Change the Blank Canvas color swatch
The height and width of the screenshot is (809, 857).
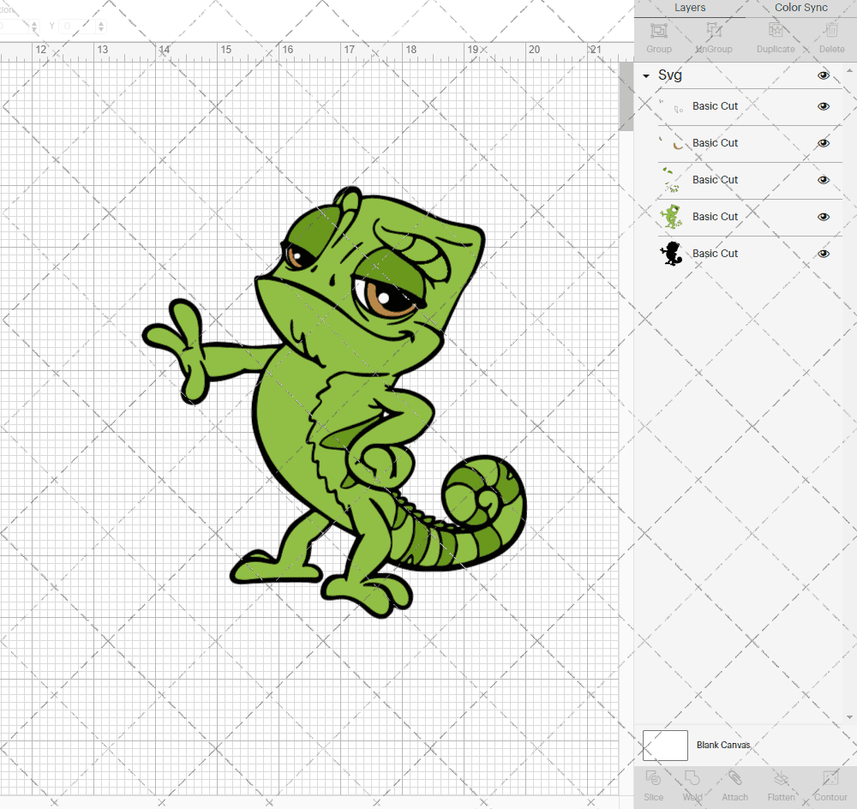665,745
